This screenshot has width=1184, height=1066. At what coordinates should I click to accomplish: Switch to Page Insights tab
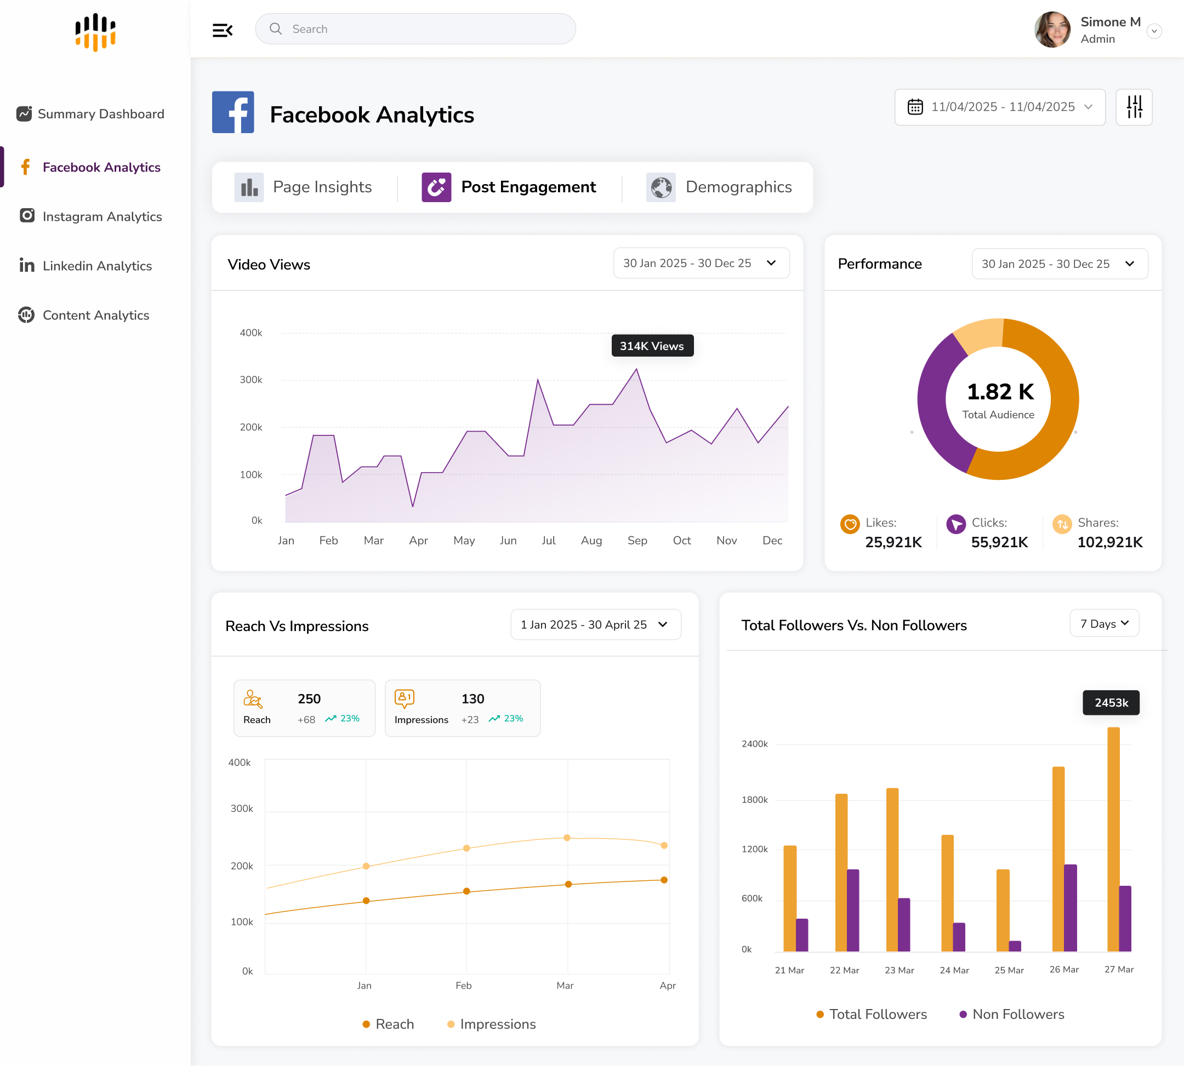303,187
